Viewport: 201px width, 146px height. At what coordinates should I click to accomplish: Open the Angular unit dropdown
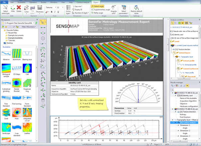[x=113, y=10]
